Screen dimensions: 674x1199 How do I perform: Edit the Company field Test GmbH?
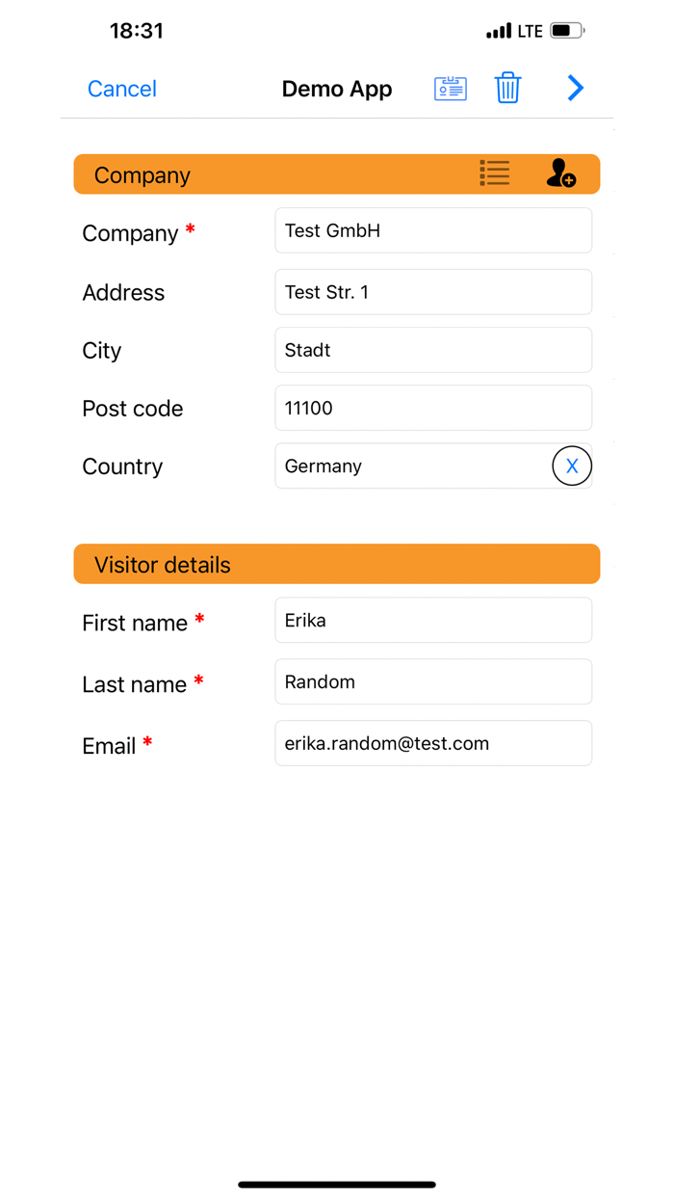(x=433, y=231)
